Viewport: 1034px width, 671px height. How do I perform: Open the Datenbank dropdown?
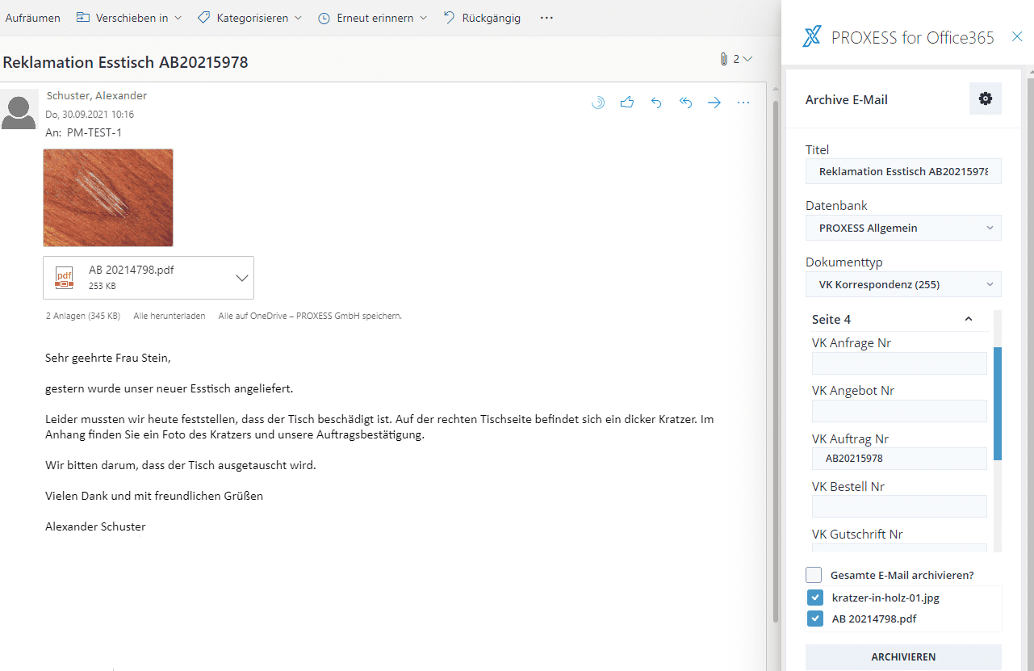click(903, 228)
